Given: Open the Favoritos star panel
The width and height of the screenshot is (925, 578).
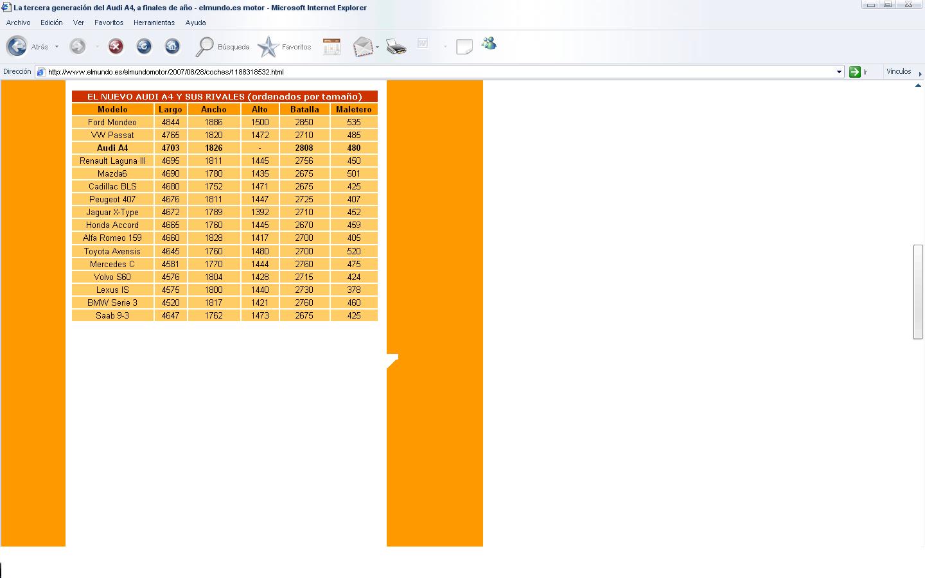Looking at the screenshot, I should [284, 46].
